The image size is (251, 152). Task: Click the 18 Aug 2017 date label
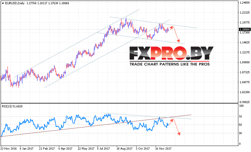click(x=124, y=148)
